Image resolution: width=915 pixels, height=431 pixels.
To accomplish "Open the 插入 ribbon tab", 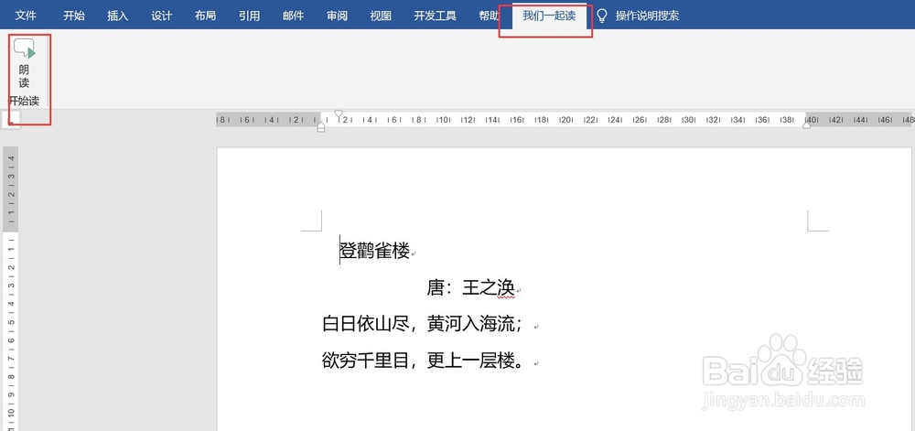I will pyautogui.click(x=118, y=16).
